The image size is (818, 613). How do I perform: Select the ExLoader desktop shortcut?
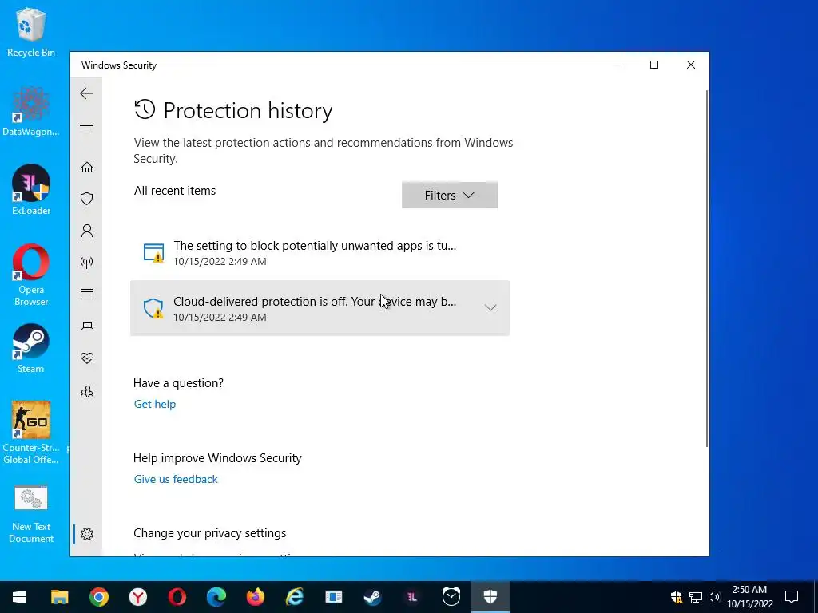coord(31,190)
